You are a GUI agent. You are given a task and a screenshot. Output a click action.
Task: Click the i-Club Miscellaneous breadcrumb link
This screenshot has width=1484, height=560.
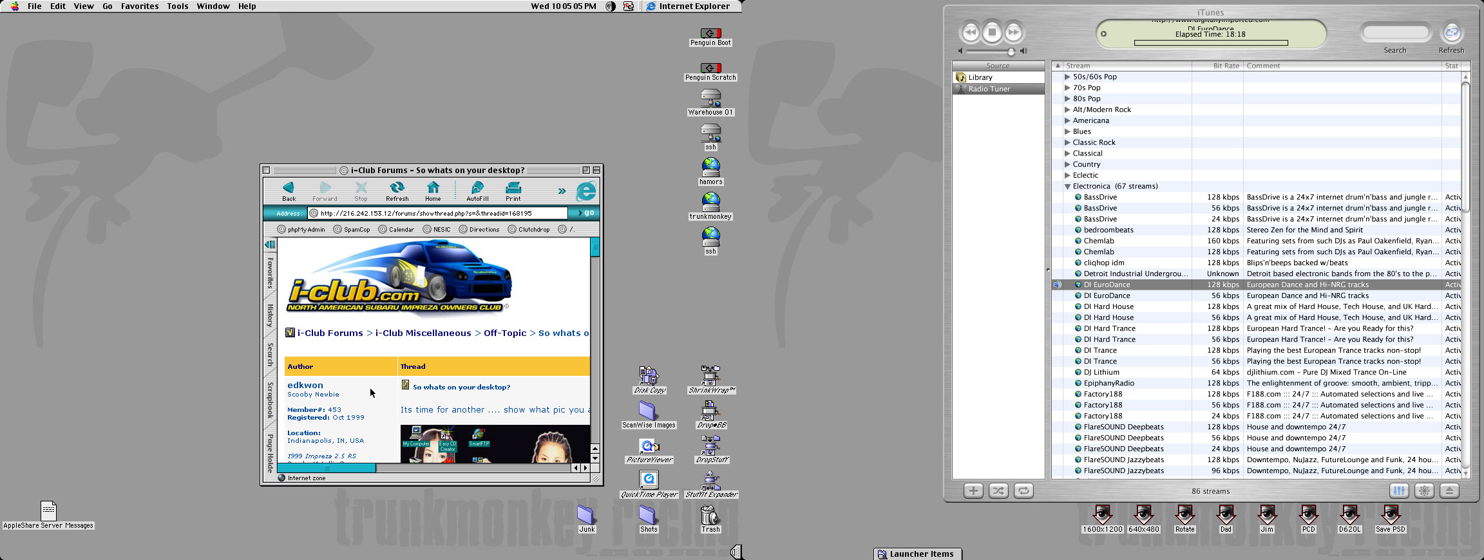[x=423, y=333]
